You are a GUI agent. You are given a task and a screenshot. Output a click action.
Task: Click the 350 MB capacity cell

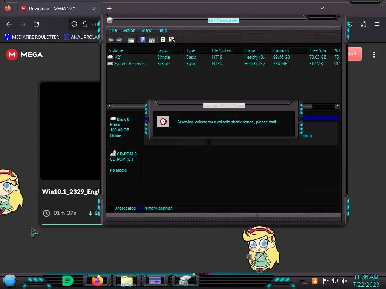pyautogui.click(x=280, y=63)
